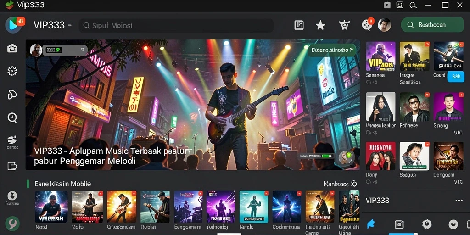Open the Crloancarn album thumbnail
The height and width of the screenshot is (235, 470).
122,207
